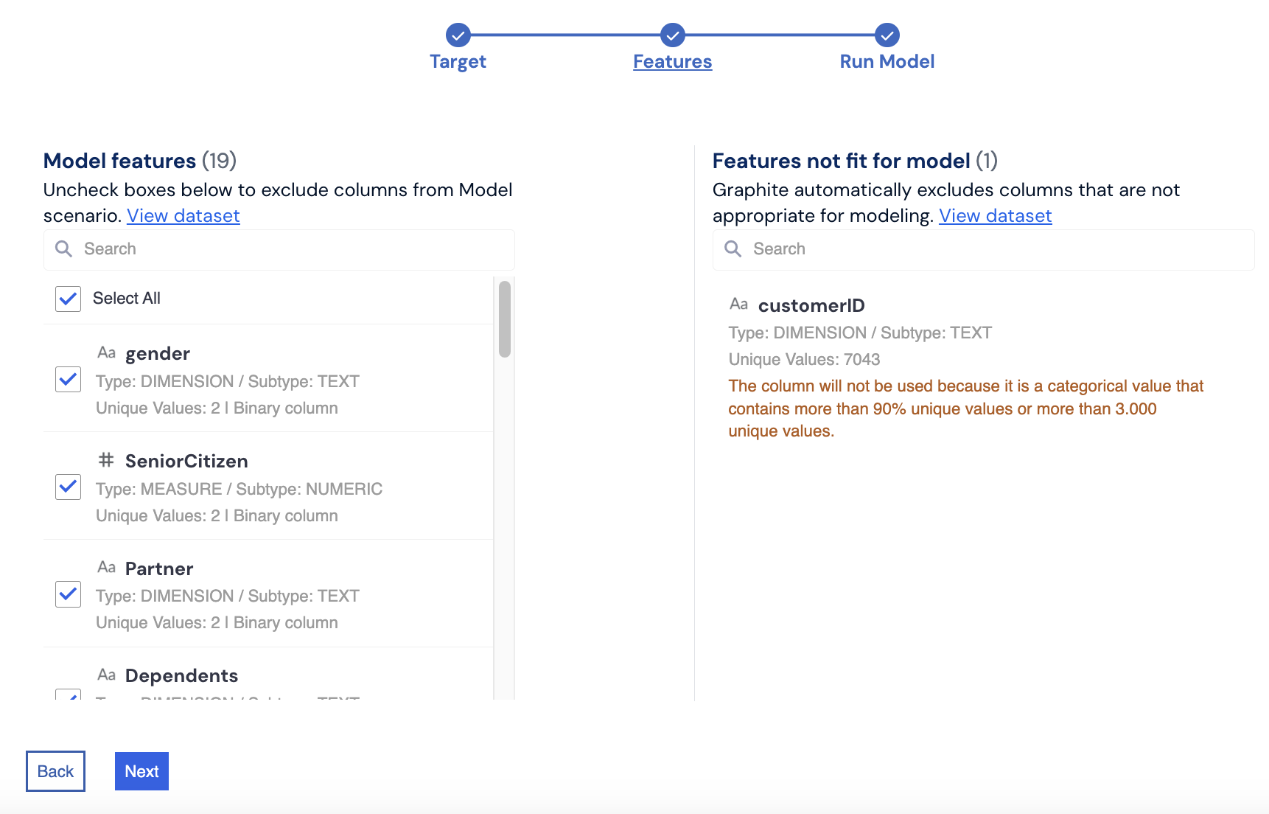
Task: Focus the search field under Features not fit
Action: coord(995,249)
